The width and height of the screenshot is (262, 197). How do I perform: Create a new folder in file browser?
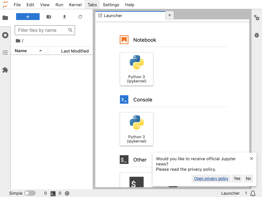point(49,17)
